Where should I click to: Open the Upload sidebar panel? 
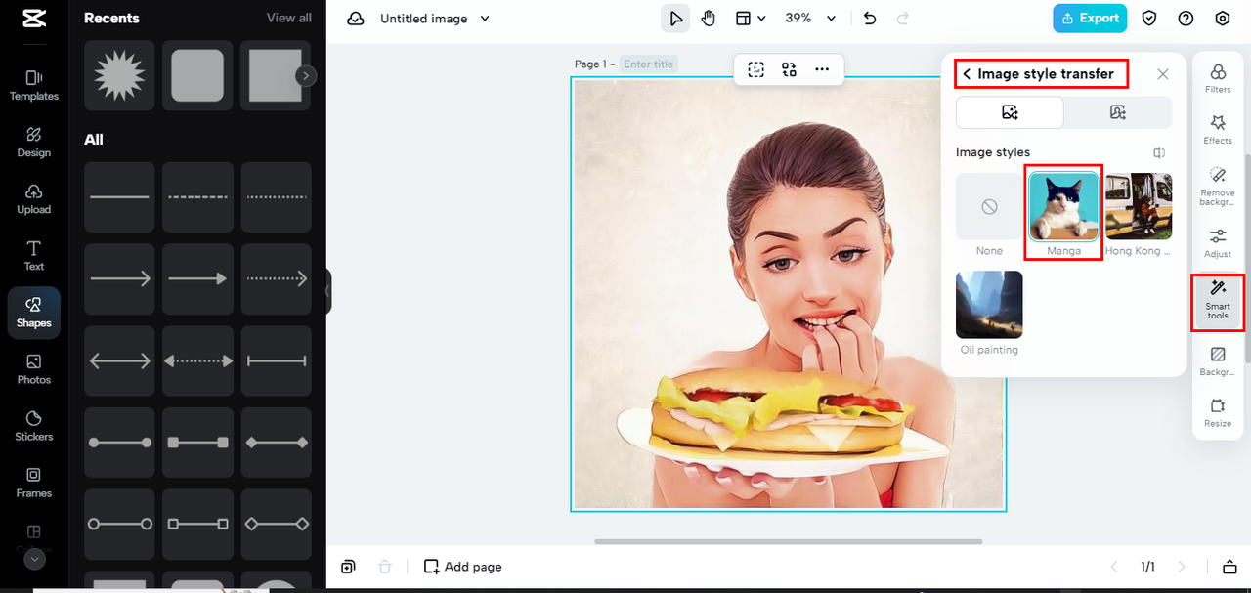pyautogui.click(x=34, y=198)
